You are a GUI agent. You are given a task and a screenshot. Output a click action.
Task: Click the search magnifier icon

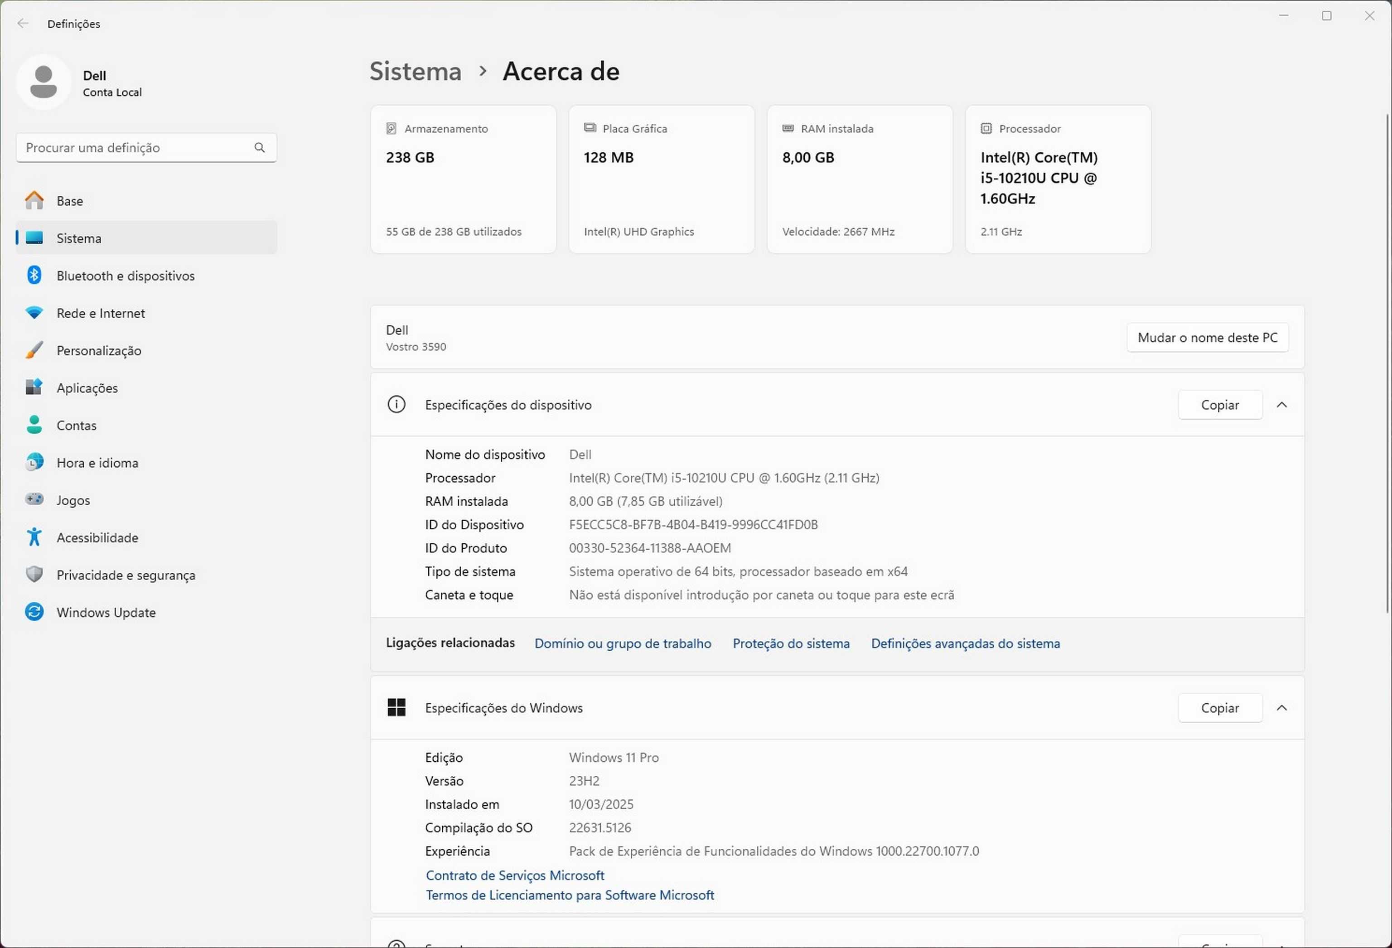[x=259, y=147]
